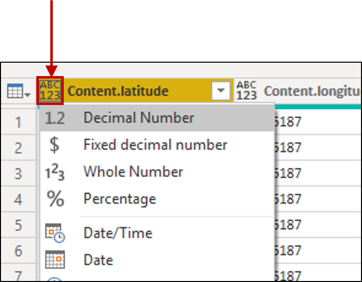Viewport: 362px width, 282px height.
Task: Select the Content.latitude column header
Action: click(135, 91)
